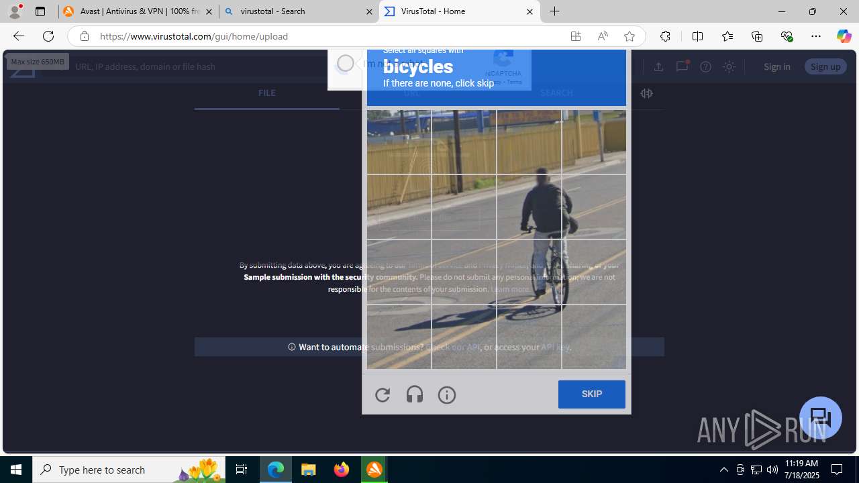This screenshot has height=483, width=859.
Task: Close the virustotal Search tab
Action: pos(369,11)
